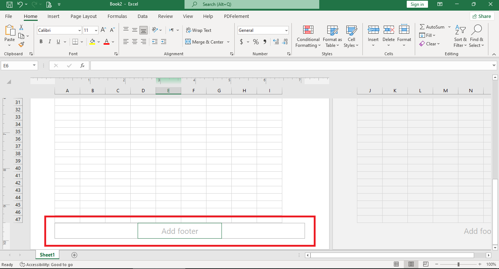Click the center Add footer box
499x269 pixels.
180,231
